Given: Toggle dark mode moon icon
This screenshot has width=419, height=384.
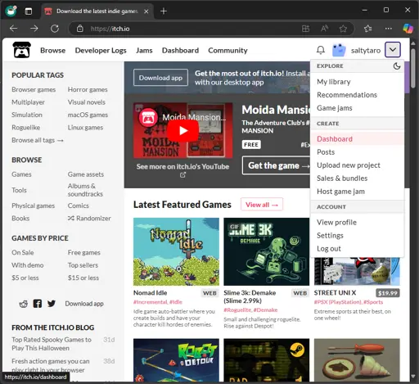Looking at the screenshot, I should click(397, 66).
